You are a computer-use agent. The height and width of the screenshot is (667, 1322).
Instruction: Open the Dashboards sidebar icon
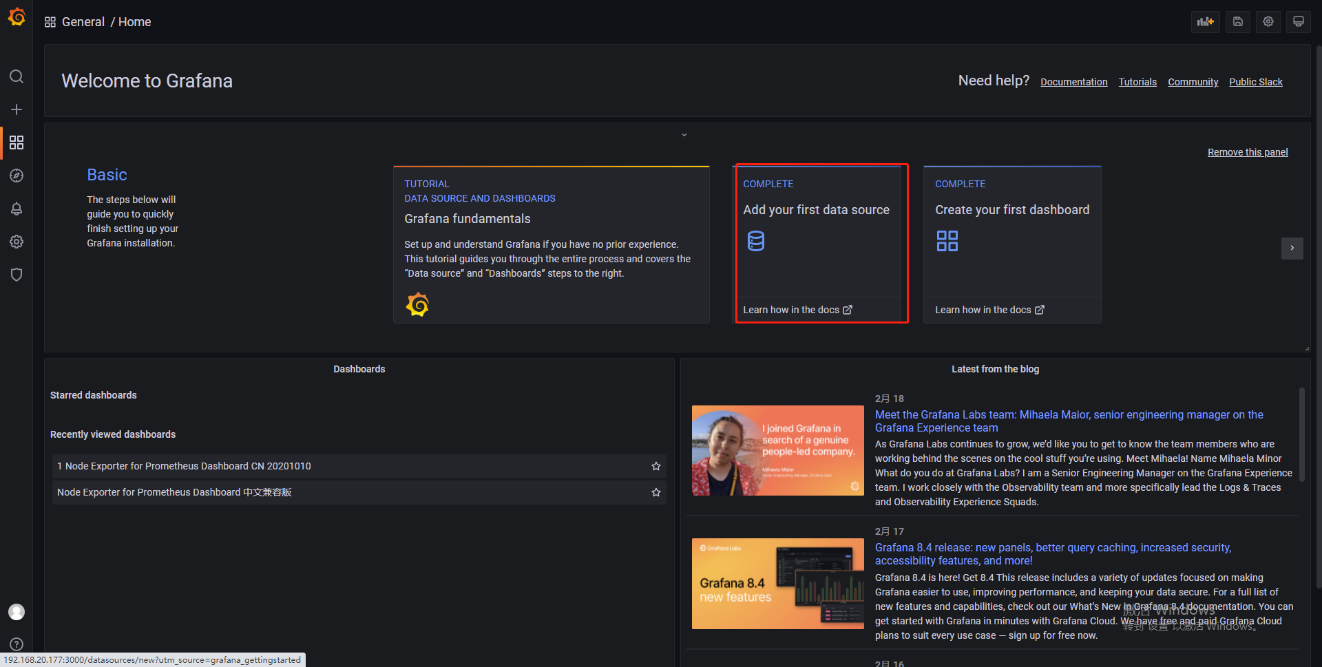[x=17, y=142]
